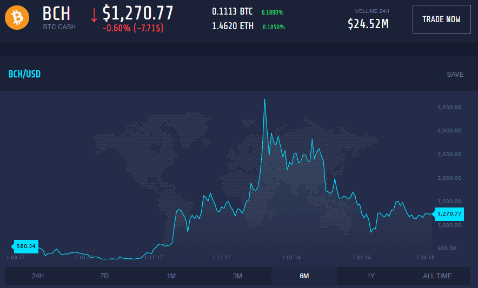Click the 1.02.18 date label
The image size is (478, 288).
tap(362, 258)
